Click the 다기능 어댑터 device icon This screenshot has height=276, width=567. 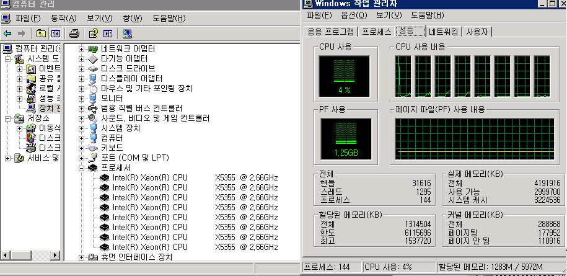coord(93,58)
